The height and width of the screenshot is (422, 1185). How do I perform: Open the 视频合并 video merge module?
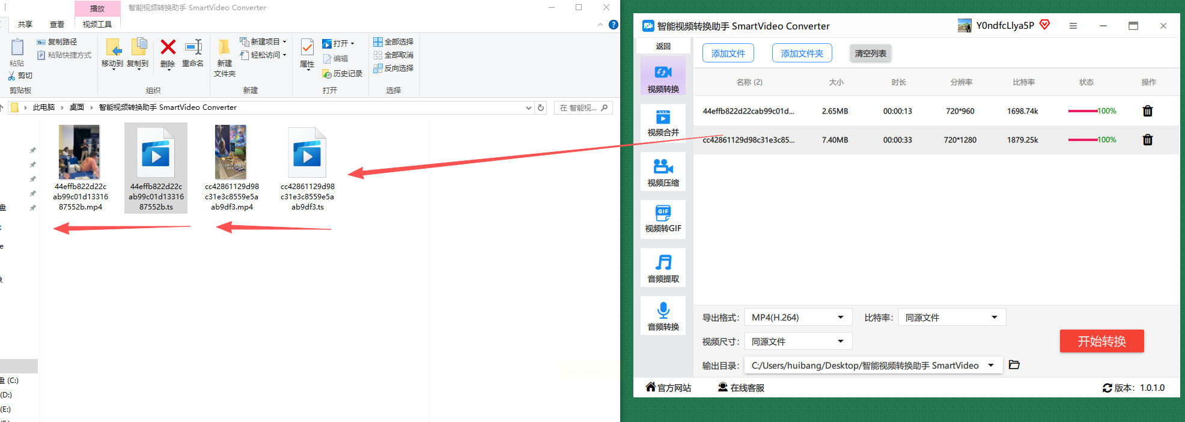[x=663, y=122]
